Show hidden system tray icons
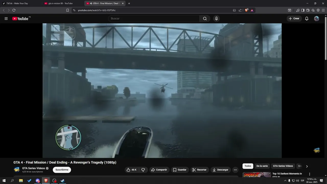The height and width of the screenshot is (184, 327). click(x=285, y=181)
